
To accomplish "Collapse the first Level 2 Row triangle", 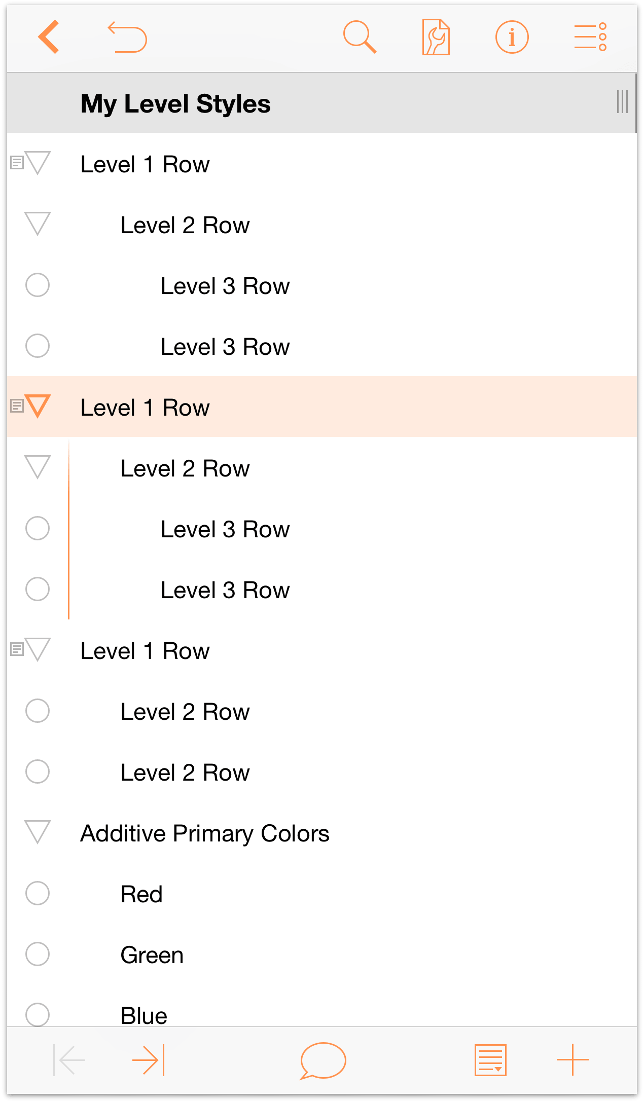I will point(38,224).
